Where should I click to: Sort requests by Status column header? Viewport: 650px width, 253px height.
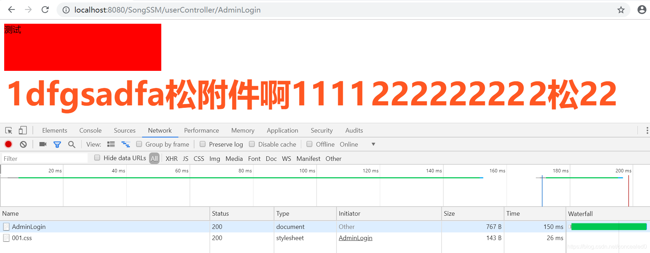point(242,214)
